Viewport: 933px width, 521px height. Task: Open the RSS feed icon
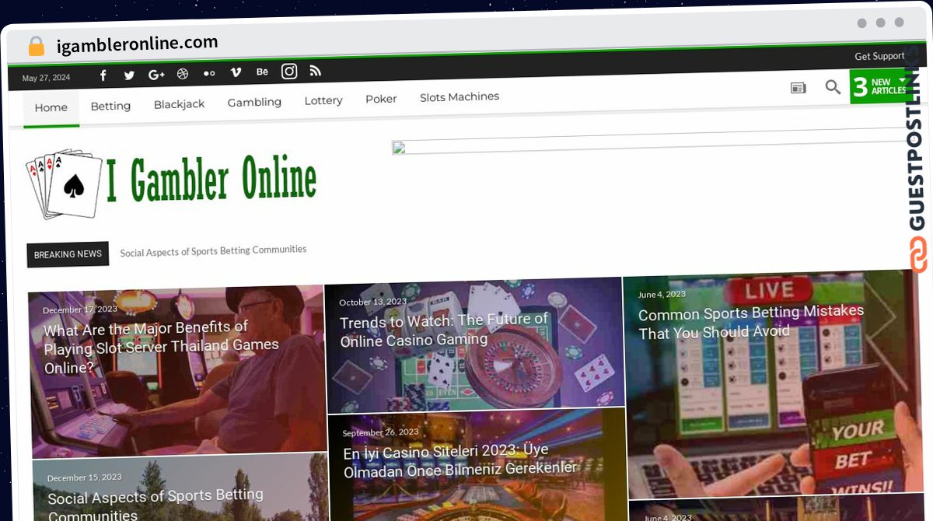tap(315, 71)
